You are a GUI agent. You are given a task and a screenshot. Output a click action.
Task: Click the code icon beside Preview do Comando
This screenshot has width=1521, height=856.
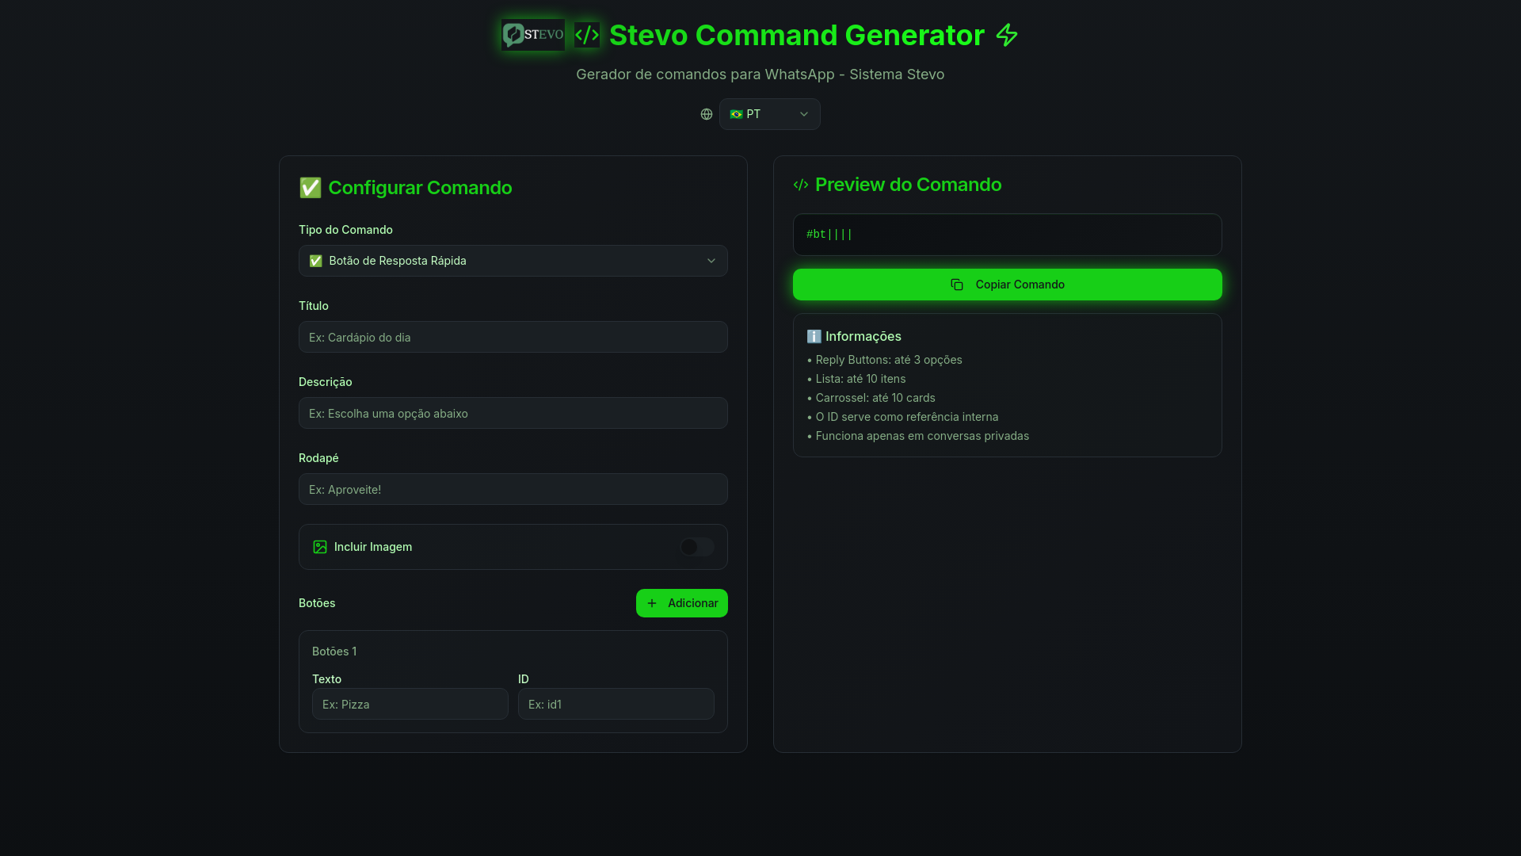[x=801, y=185]
